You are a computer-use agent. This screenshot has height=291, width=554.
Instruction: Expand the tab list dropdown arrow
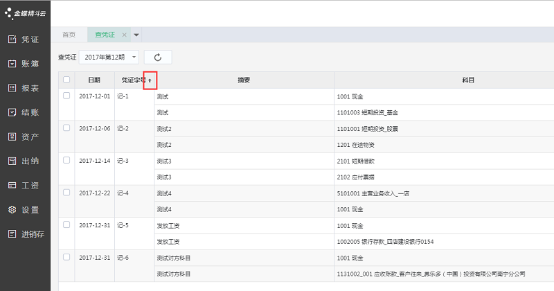coord(136,35)
